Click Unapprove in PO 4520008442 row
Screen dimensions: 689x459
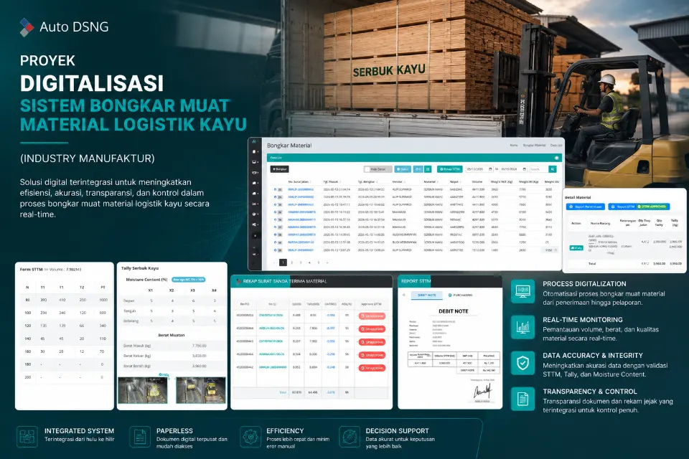pos(372,368)
